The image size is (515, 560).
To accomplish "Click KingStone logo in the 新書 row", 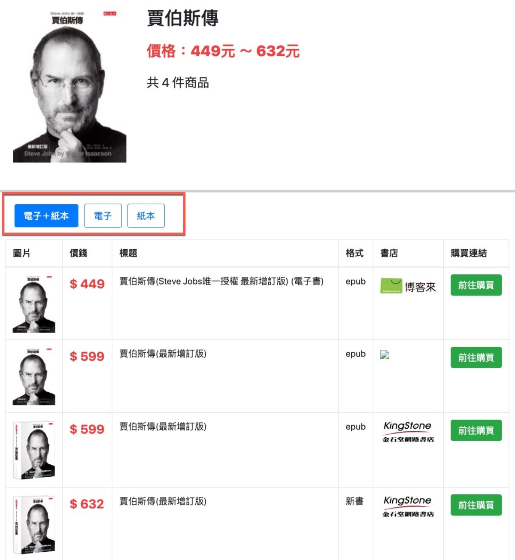I will 408,506.
